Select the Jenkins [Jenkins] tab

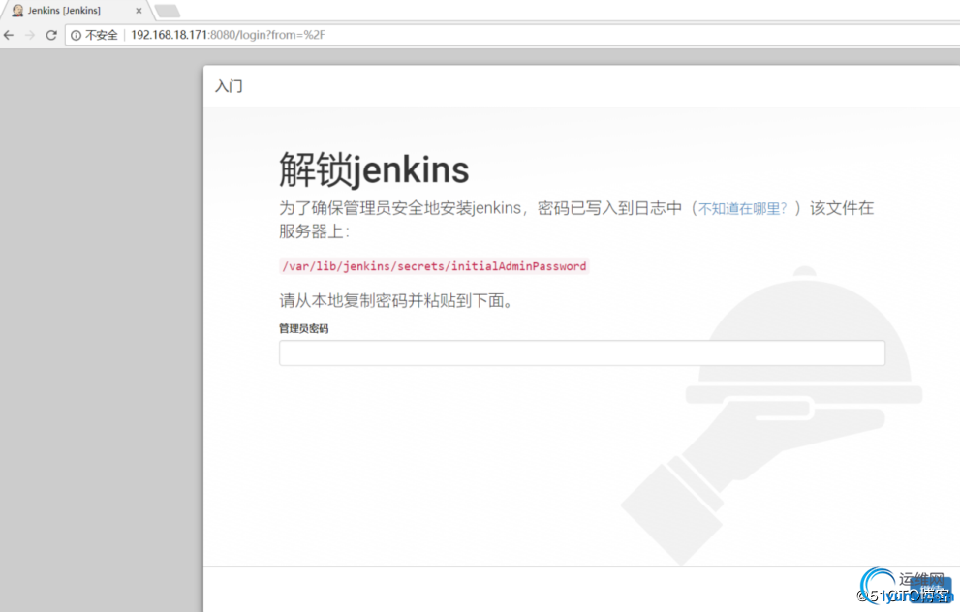pyautogui.click(x=76, y=11)
